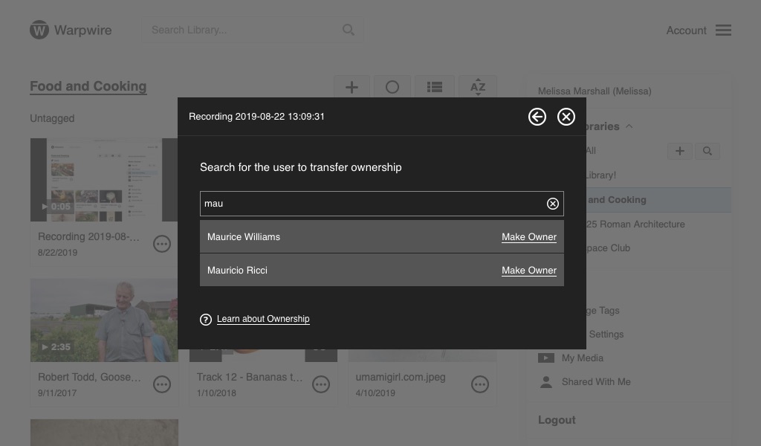Open the Space Club library
This screenshot has width=761, height=446.
coord(608,248)
